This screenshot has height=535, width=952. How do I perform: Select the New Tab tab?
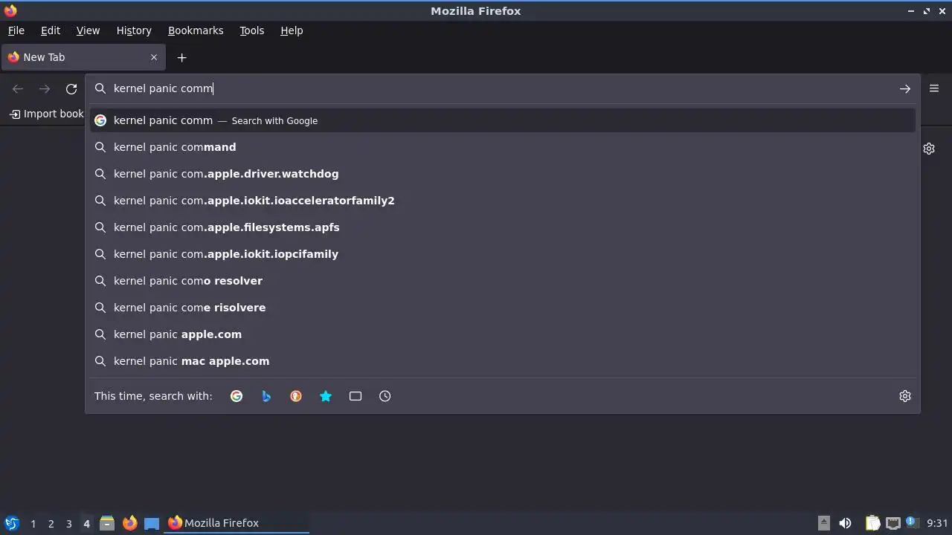click(x=83, y=57)
